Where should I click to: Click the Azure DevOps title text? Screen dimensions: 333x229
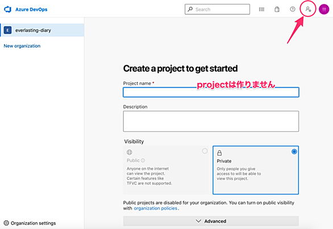point(31,10)
